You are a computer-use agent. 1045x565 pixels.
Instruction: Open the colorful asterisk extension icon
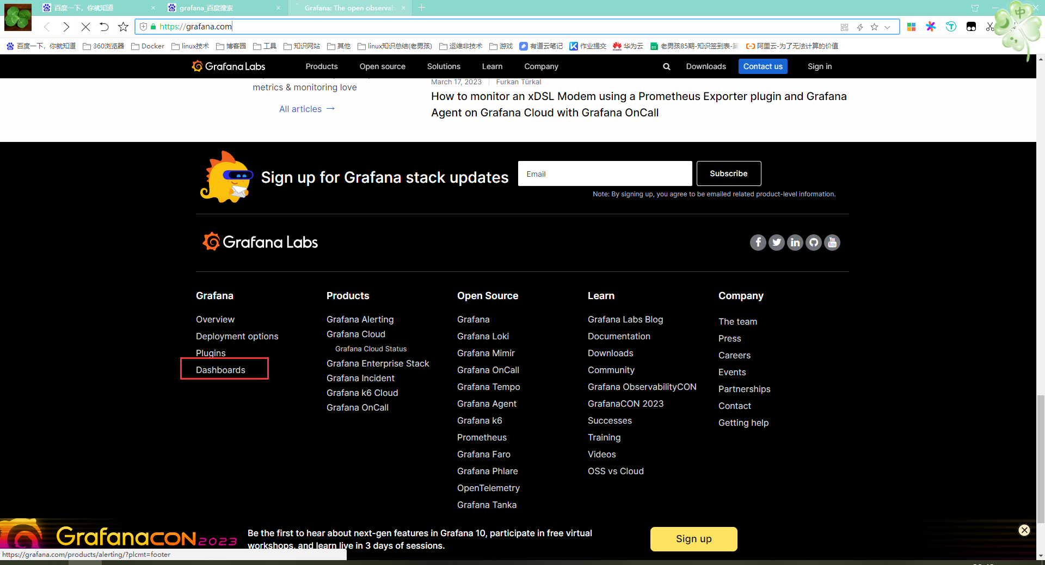coord(931,27)
